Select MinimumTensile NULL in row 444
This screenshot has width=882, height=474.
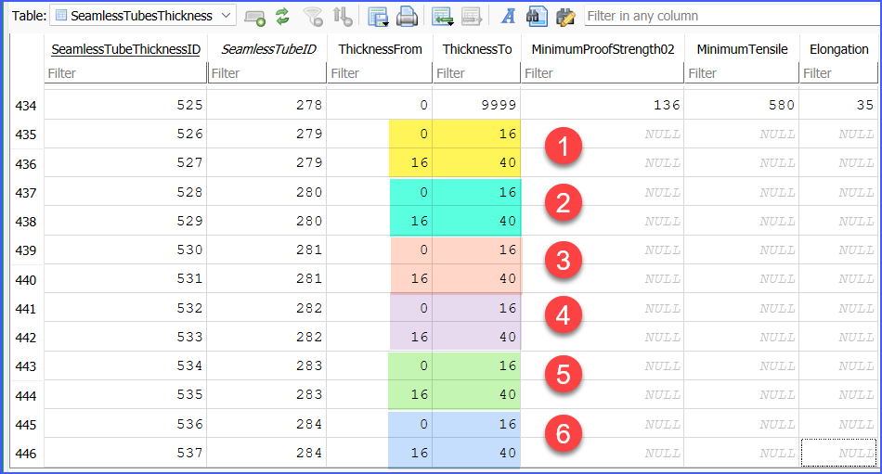742,395
